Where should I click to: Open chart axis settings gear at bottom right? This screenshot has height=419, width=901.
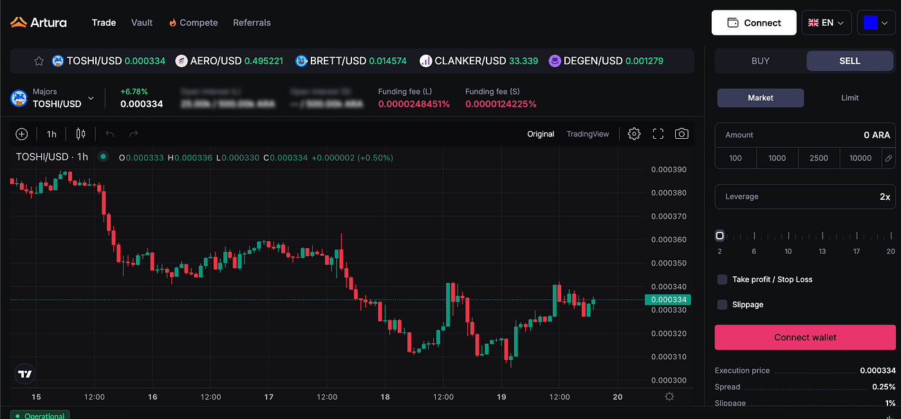pyautogui.click(x=669, y=397)
